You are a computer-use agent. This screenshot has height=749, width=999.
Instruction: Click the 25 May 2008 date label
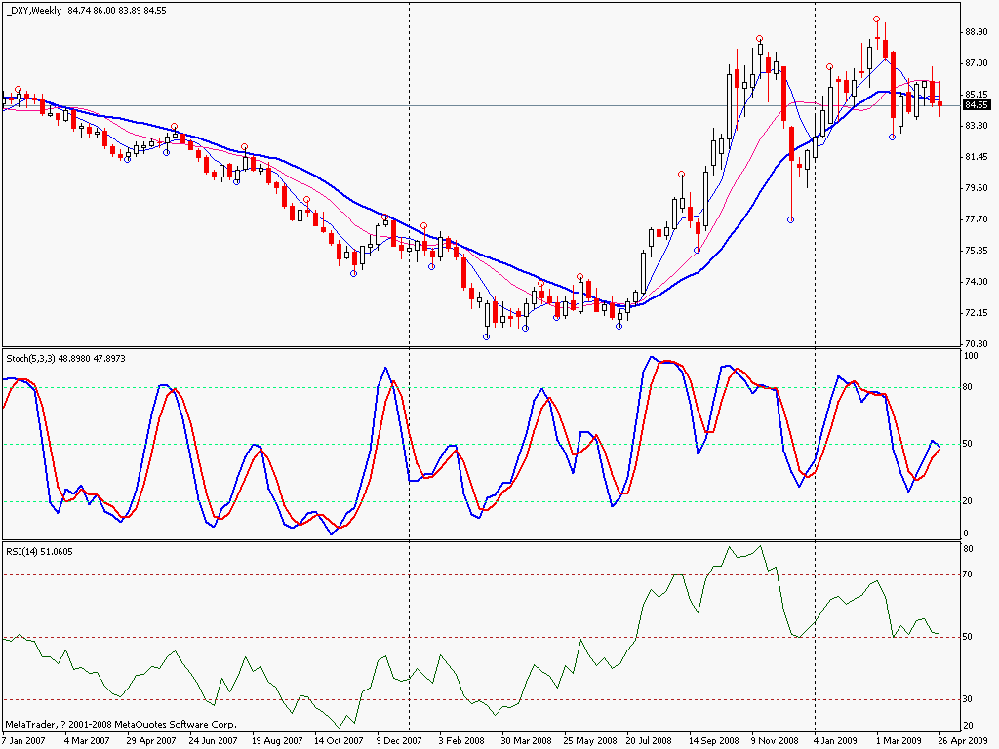[590, 741]
